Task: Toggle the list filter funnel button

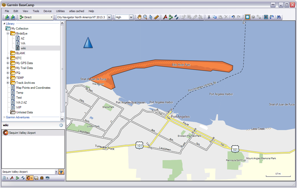Action: pyautogui.click(x=61, y=172)
